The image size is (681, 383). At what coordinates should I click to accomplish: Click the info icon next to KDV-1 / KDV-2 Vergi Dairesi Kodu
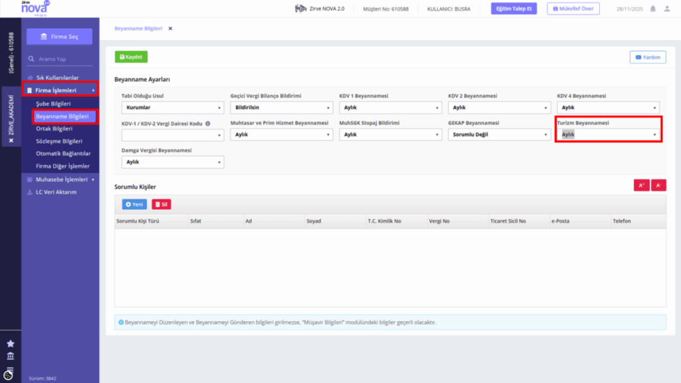(x=207, y=124)
